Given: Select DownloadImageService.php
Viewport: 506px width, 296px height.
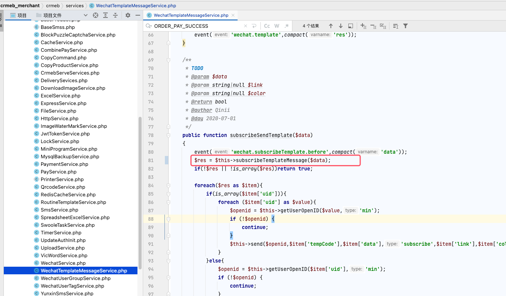Looking at the screenshot, I should point(73,88).
